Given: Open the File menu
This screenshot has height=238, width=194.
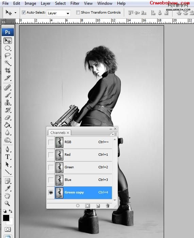Looking at the screenshot, I should (5, 3).
